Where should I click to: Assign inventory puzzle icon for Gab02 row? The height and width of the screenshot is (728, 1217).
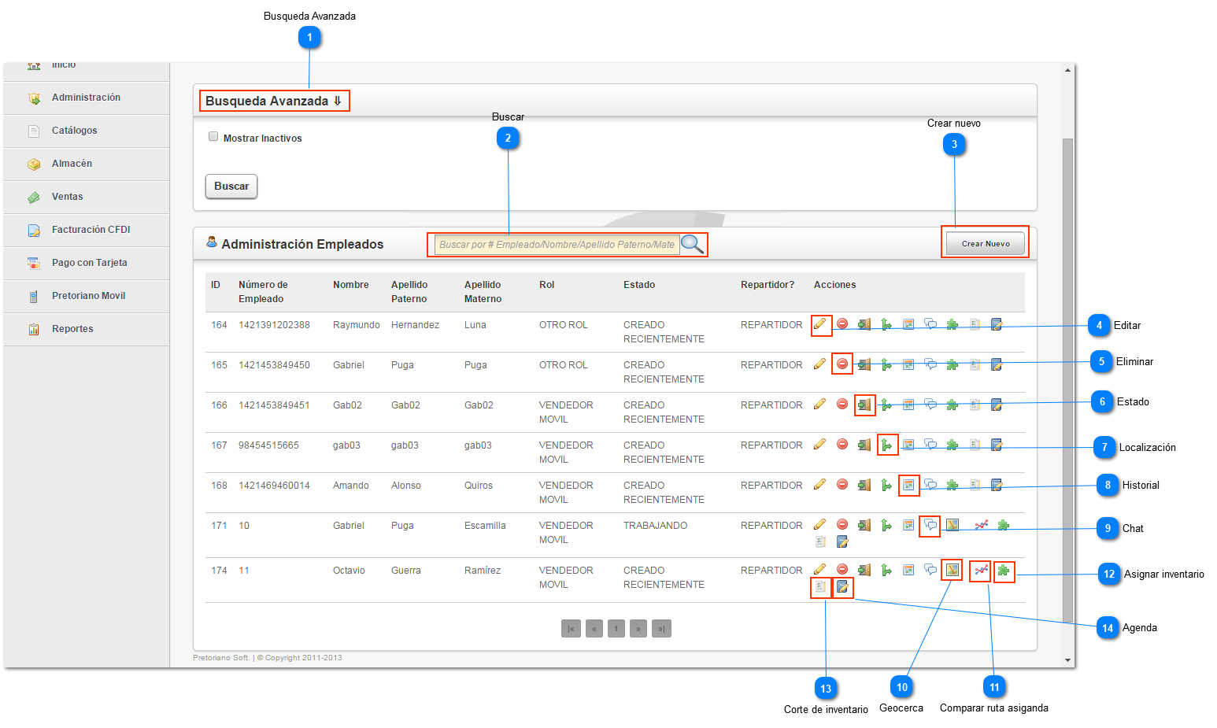point(953,405)
